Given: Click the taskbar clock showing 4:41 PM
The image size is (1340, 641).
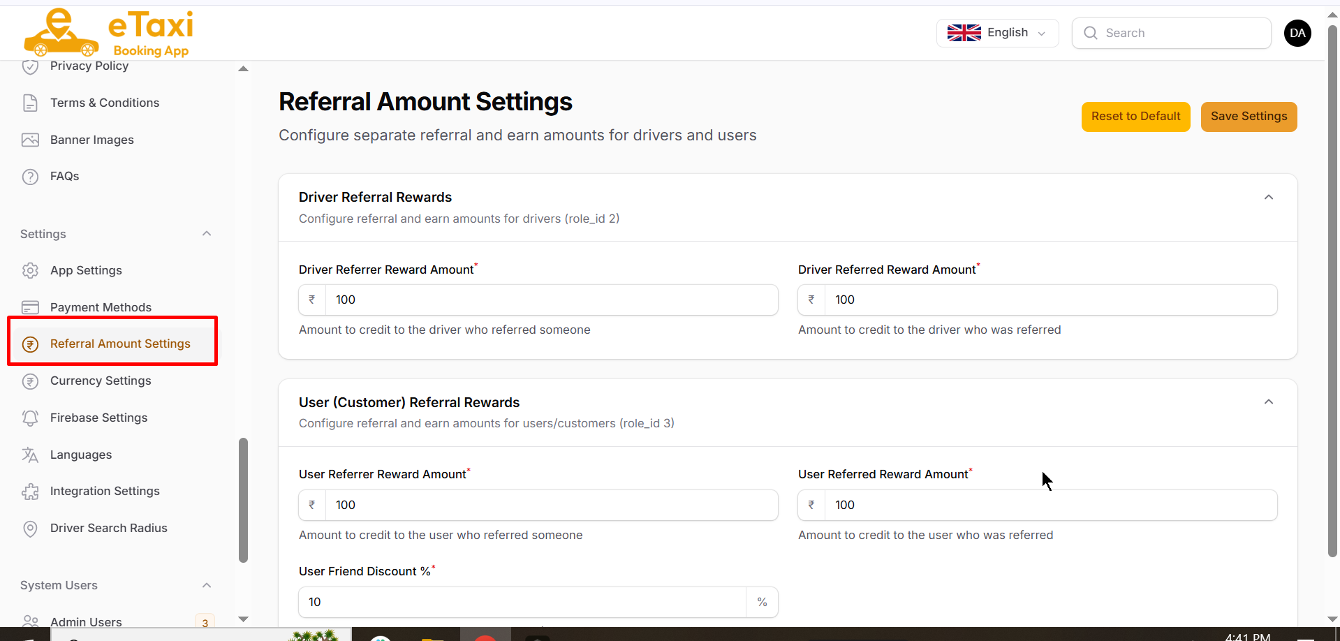Looking at the screenshot, I should tap(1247, 636).
